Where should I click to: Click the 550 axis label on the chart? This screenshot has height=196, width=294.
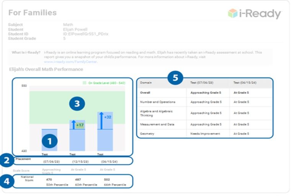24,86
